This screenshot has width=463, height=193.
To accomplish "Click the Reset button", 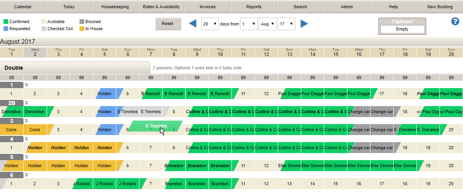I will [x=168, y=24].
